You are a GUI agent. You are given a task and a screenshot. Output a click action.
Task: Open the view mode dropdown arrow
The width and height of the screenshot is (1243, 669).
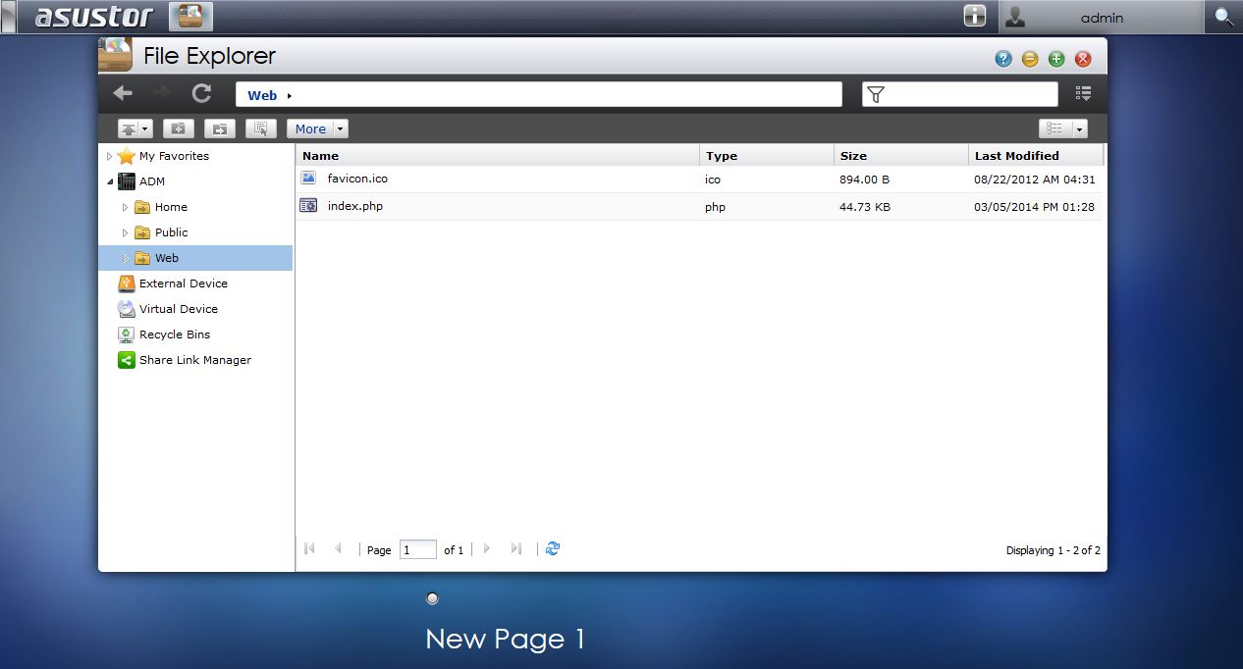(1080, 129)
